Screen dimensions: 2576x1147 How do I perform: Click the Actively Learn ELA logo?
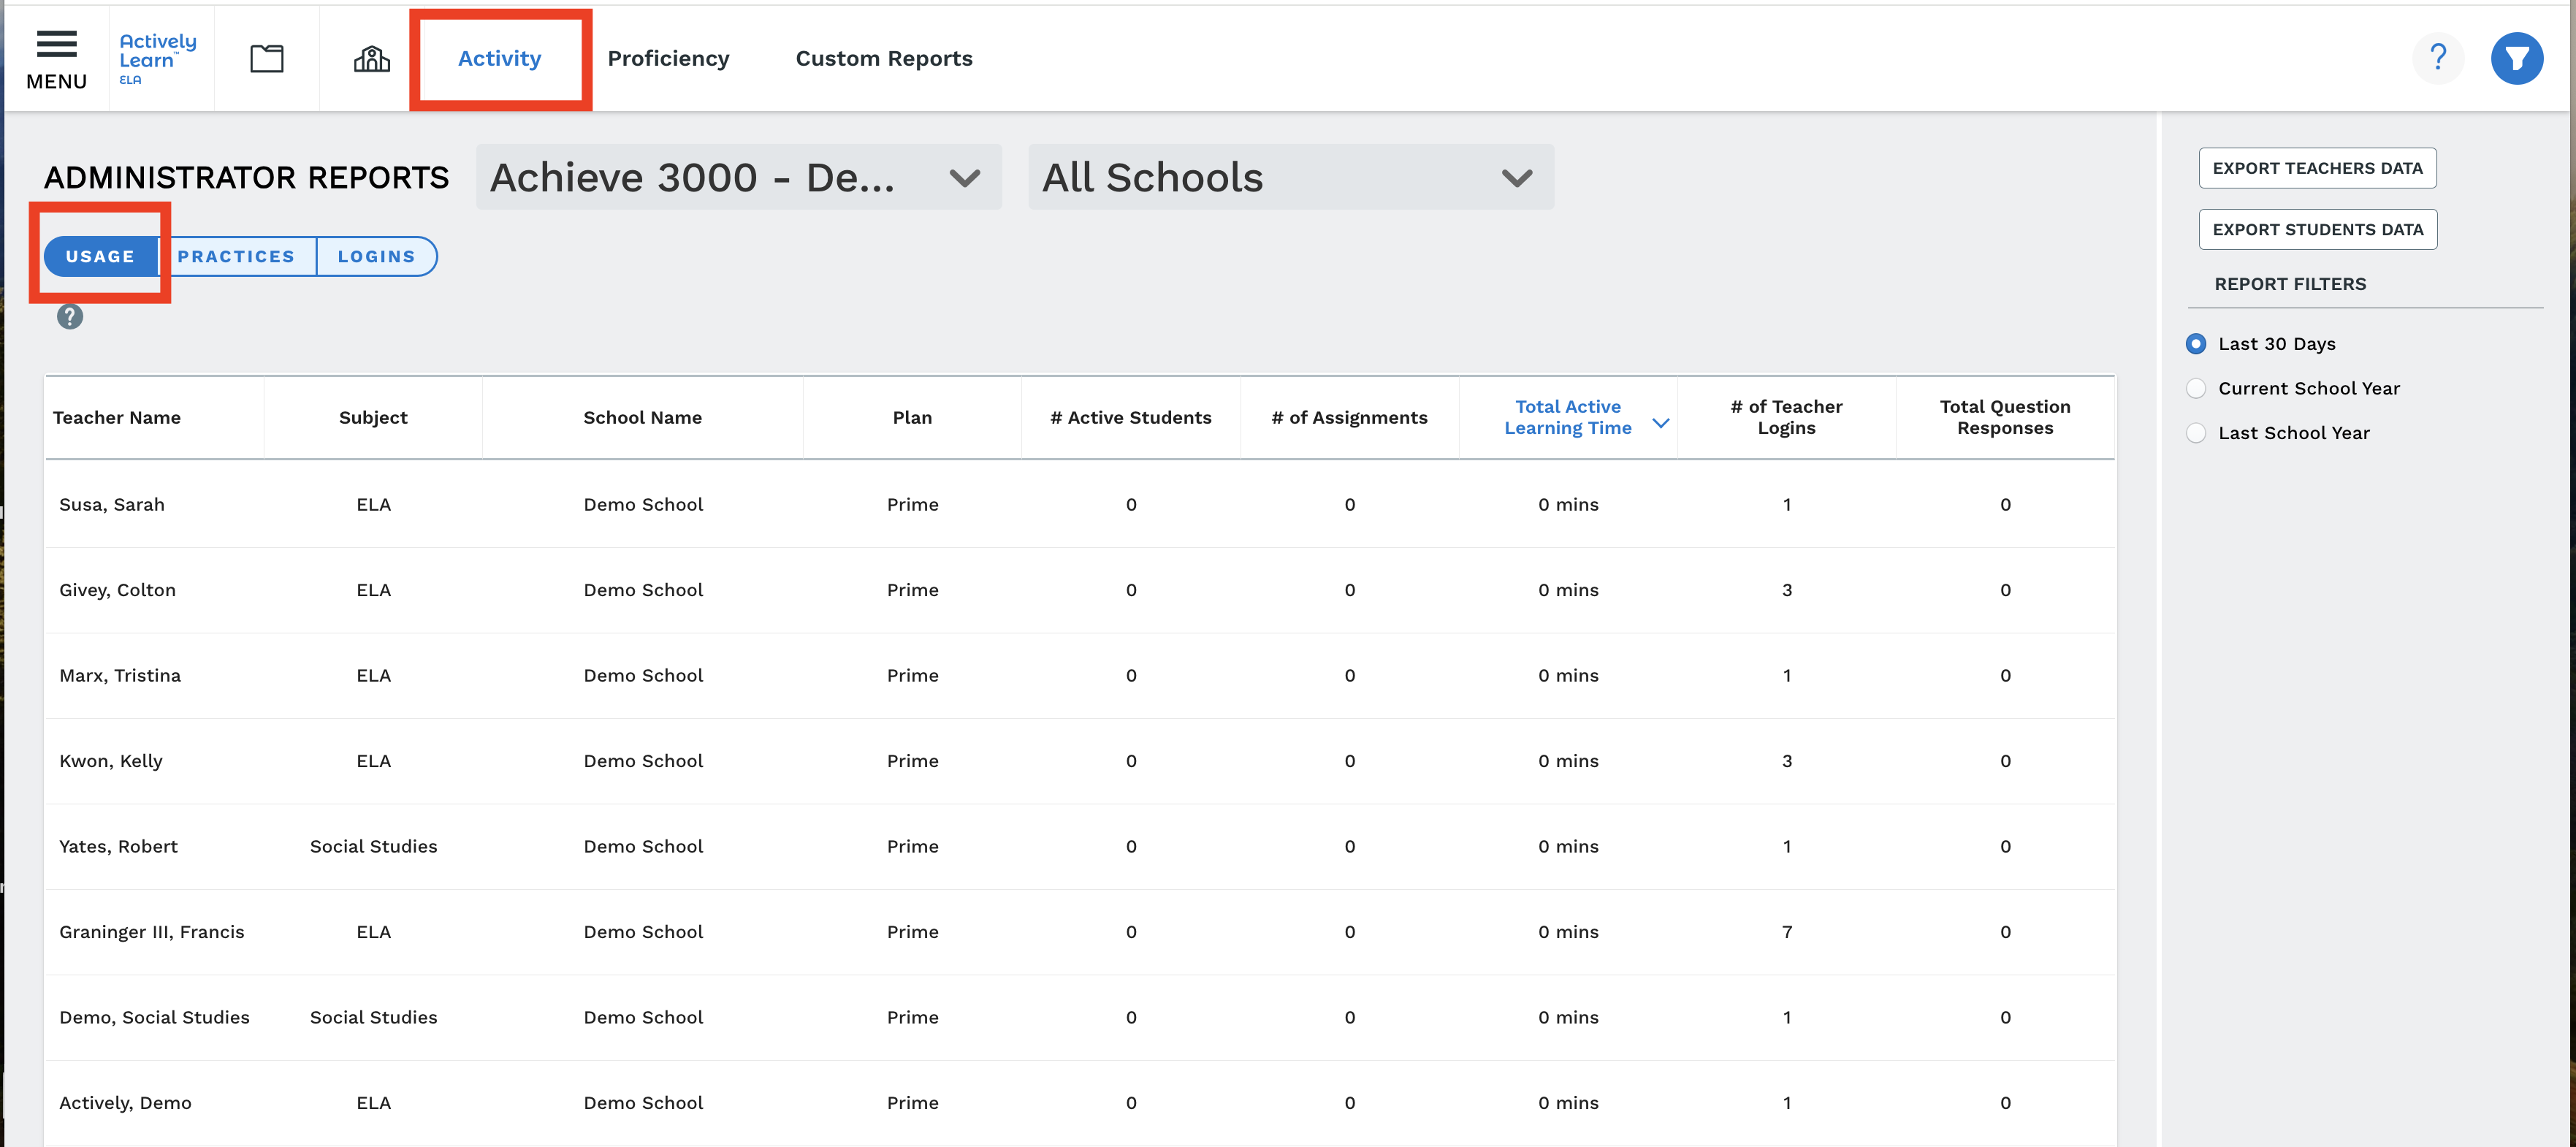tap(158, 59)
